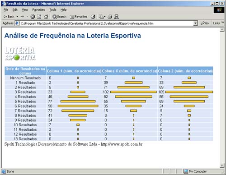Open the History icon
Image resolution: width=226 pixels, height=175 pixels.
click(93, 17)
